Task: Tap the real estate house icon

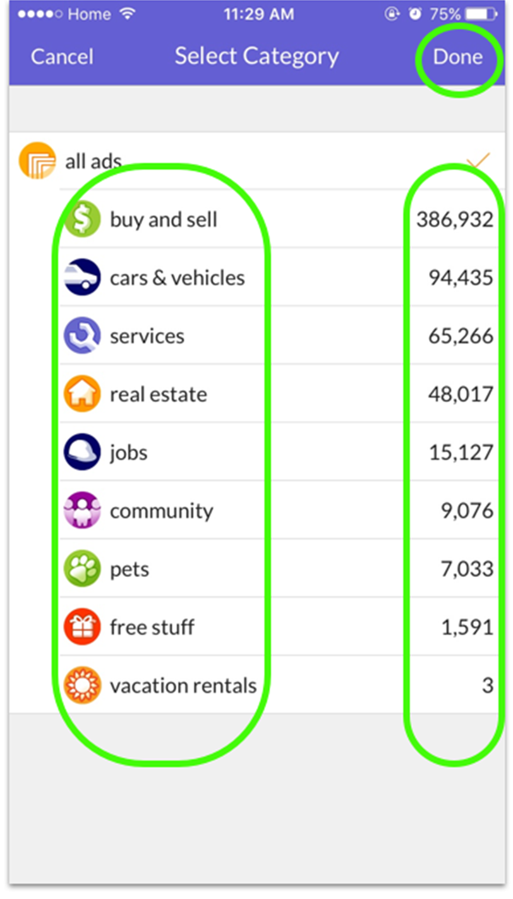Action: coord(82,394)
